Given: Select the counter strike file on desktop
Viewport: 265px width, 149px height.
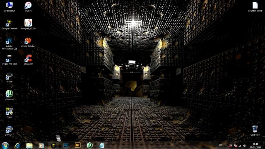Looking at the screenshot, I should click(255, 7).
